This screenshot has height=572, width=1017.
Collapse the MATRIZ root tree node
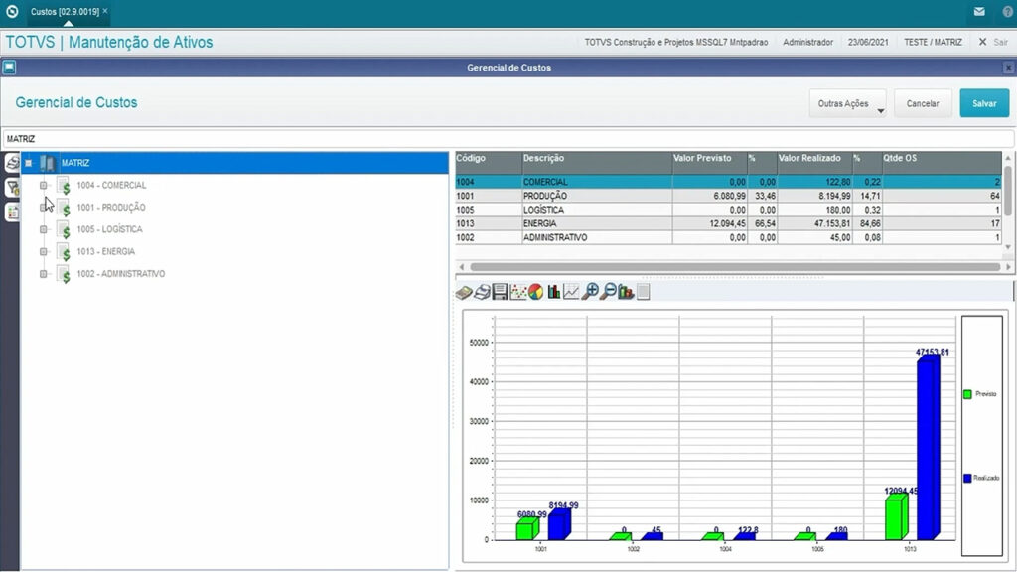pyautogui.click(x=29, y=163)
